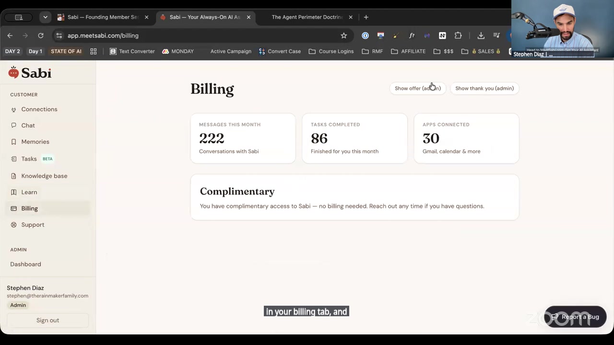Click the Messages This Month card

(x=243, y=138)
